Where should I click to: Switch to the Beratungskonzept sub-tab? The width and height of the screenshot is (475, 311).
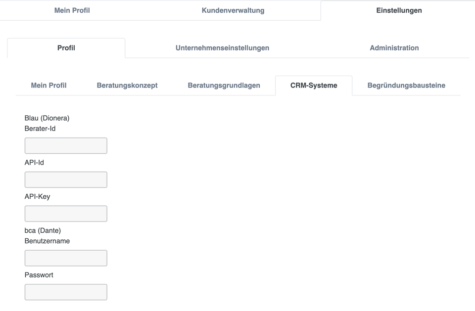127,86
